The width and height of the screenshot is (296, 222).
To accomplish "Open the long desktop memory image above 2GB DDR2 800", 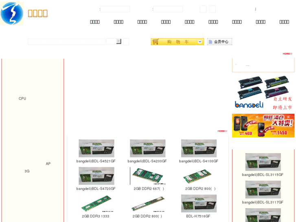I will point(148,204).
